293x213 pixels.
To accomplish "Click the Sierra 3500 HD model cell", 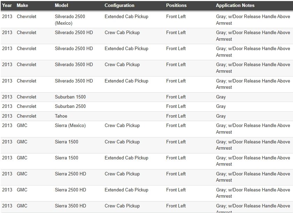I will pyautogui.click(x=70, y=206).
